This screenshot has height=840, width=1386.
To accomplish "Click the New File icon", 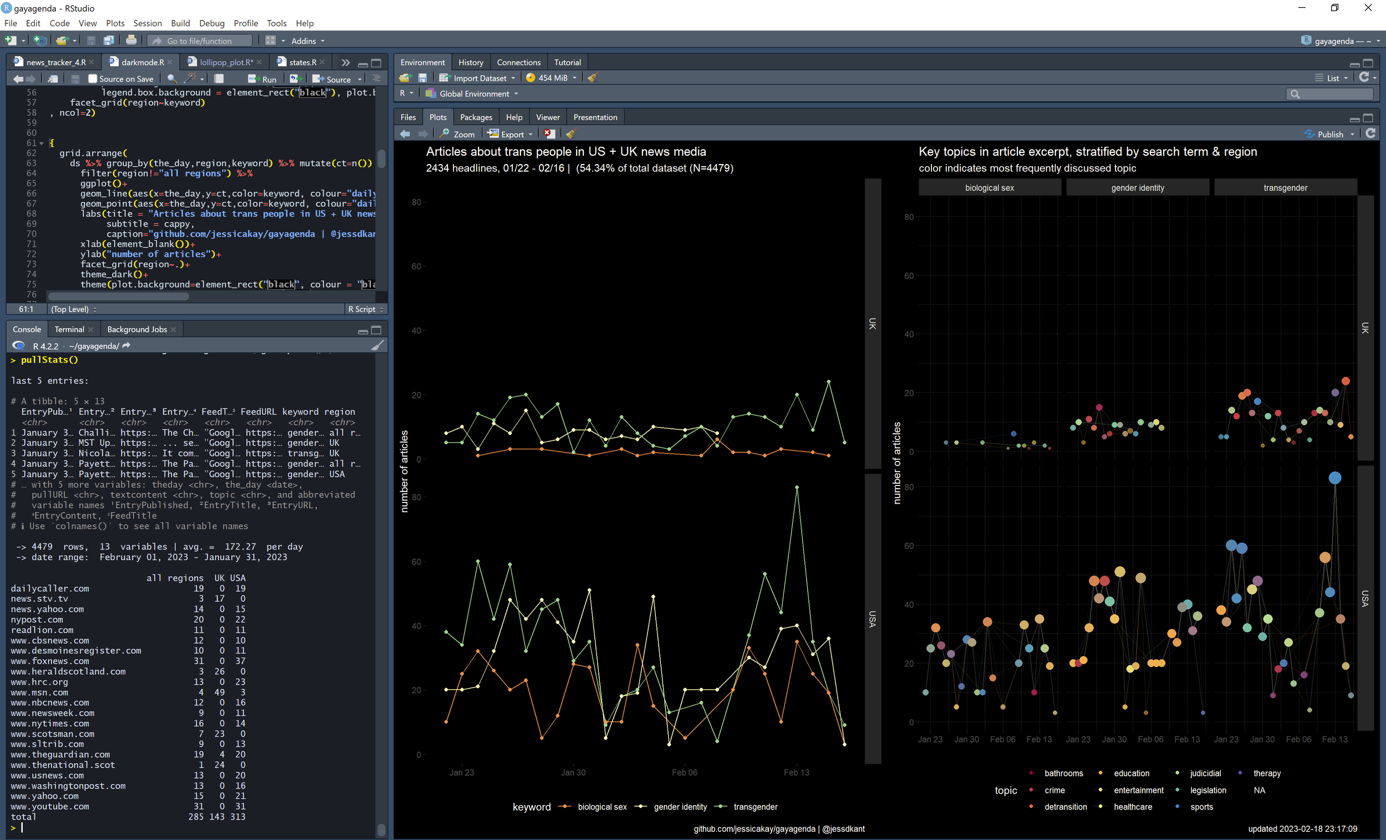I will [x=11, y=40].
